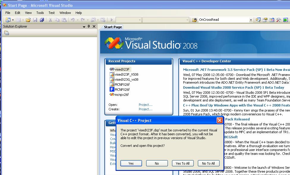
Task: Click the Paste clipboard icon
Action: point(64,20)
